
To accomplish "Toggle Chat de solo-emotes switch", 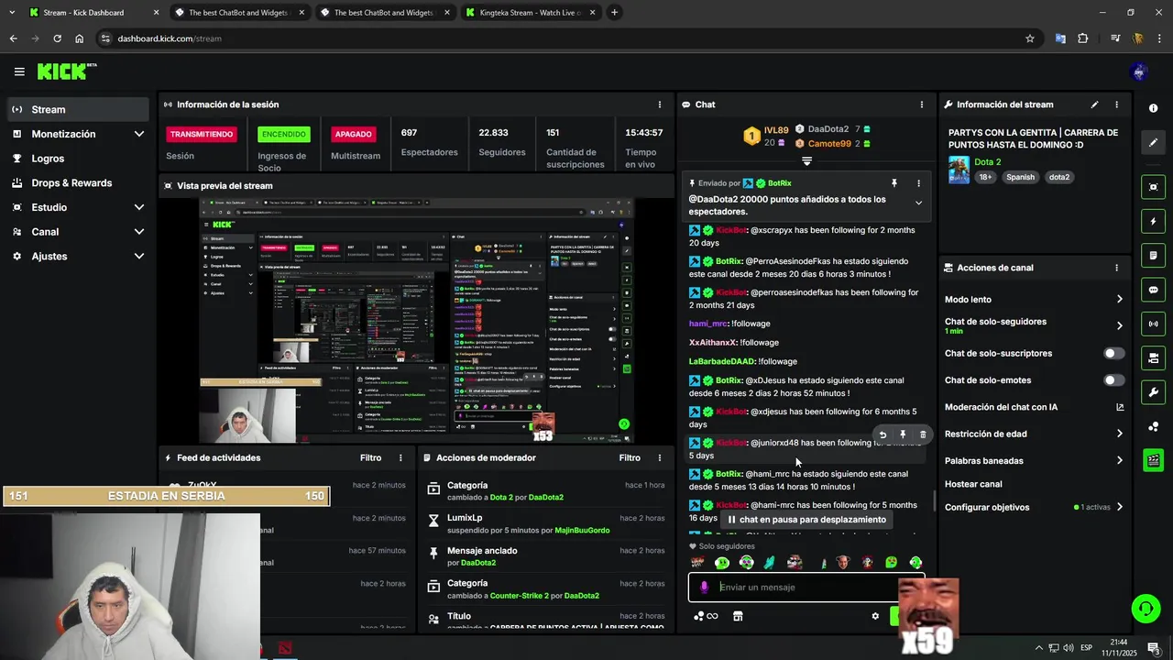I will pyautogui.click(x=1113, y=380).
